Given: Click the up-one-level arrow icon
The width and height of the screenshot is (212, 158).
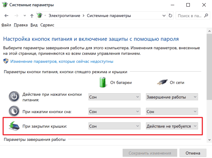Looking at the screenshot, I should click(32, 16).
